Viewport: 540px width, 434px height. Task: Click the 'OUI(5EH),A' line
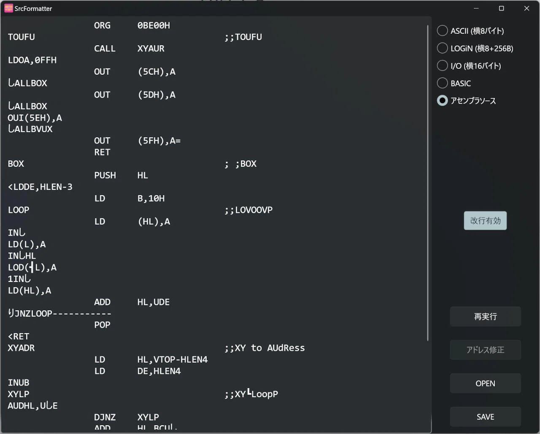pos(35,118)
